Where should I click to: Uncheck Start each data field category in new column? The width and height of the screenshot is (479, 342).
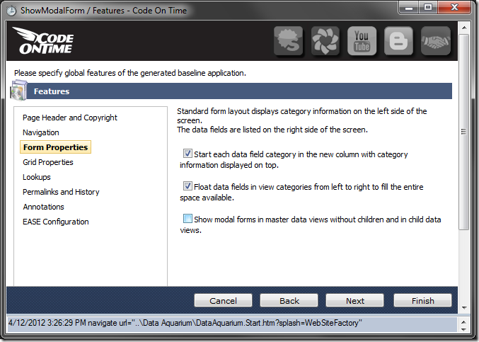click(187, 153)
